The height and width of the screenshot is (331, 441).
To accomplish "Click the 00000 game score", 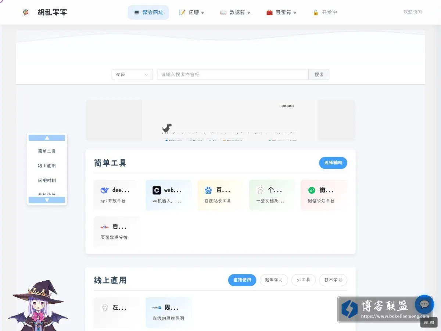I will point(287,106).
